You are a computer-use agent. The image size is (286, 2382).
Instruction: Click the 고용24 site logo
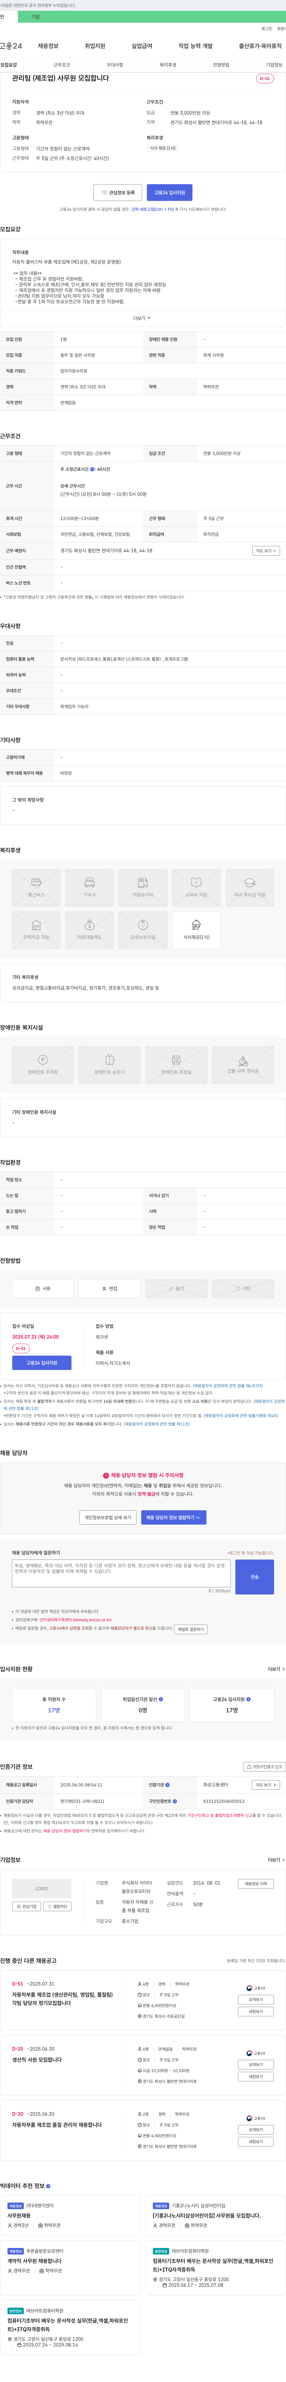pos(11,46)
